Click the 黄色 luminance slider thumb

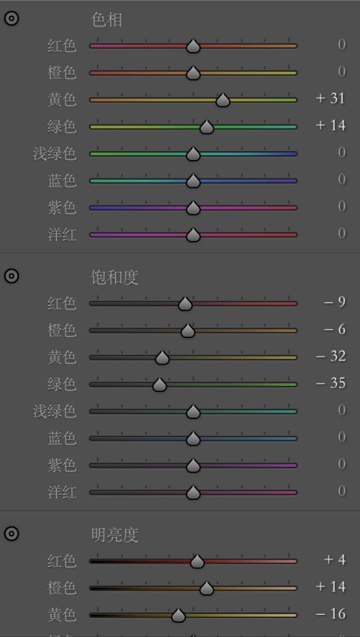tap(179, 615)
